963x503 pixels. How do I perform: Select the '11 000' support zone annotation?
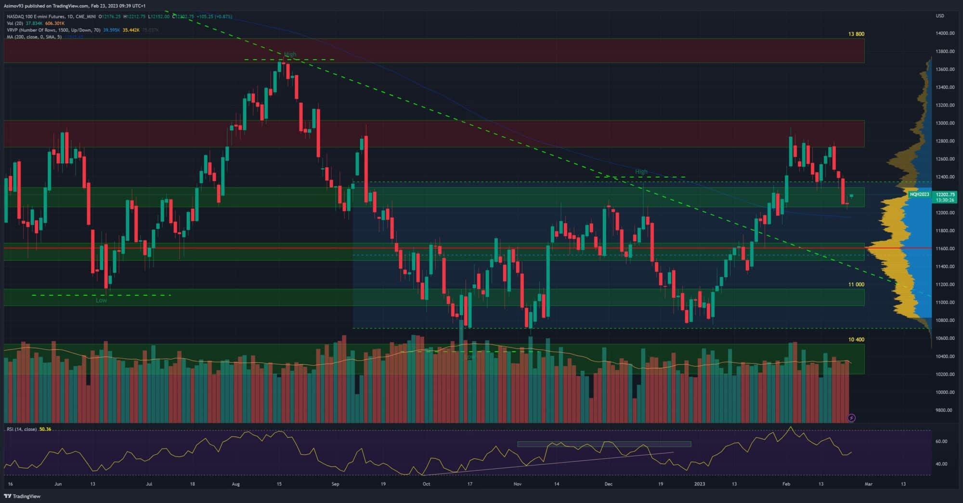coord(856,284)
